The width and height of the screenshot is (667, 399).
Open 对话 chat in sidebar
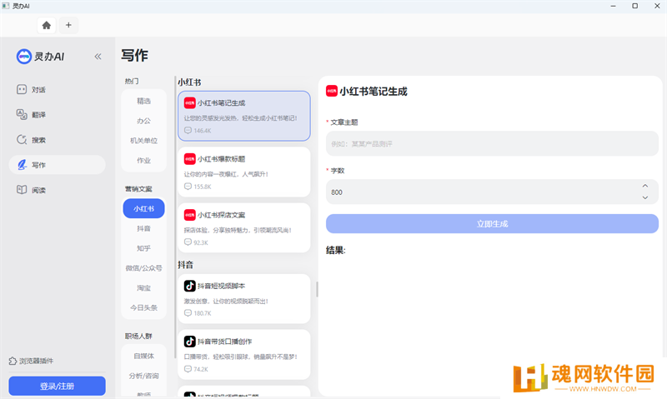point(57,90)
